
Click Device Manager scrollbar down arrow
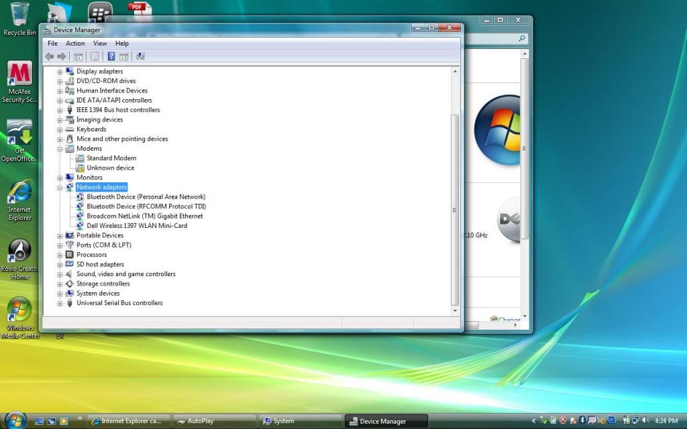[455, 310]
